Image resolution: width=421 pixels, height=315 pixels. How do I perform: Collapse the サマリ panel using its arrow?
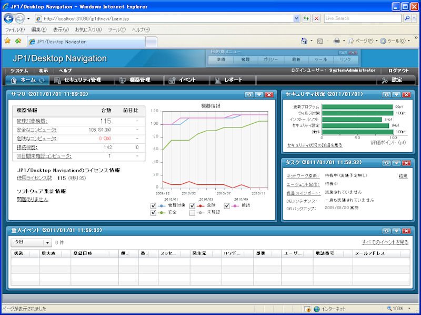259,95
